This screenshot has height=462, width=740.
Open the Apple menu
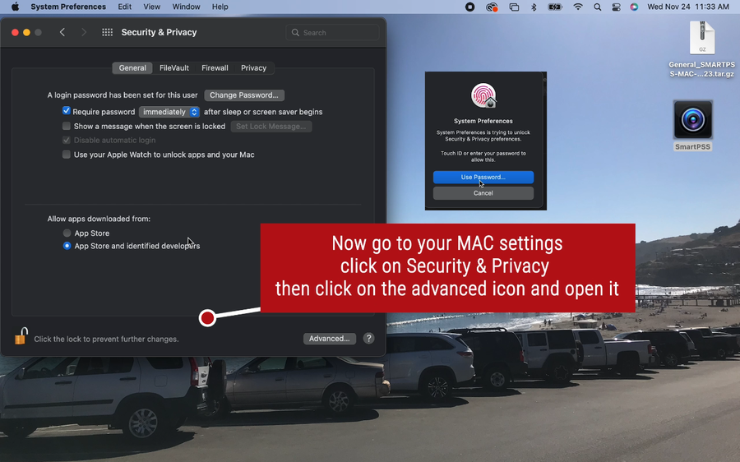click(x=15, y=7)
